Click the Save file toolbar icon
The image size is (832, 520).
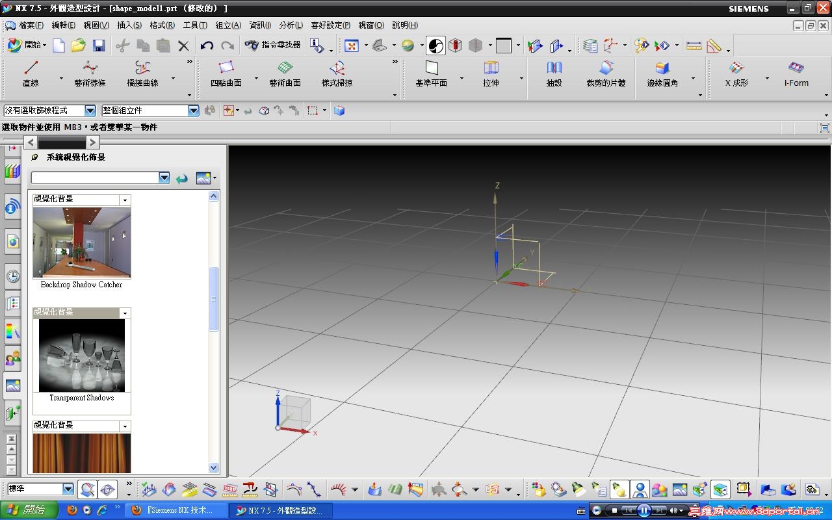point(99,45)
